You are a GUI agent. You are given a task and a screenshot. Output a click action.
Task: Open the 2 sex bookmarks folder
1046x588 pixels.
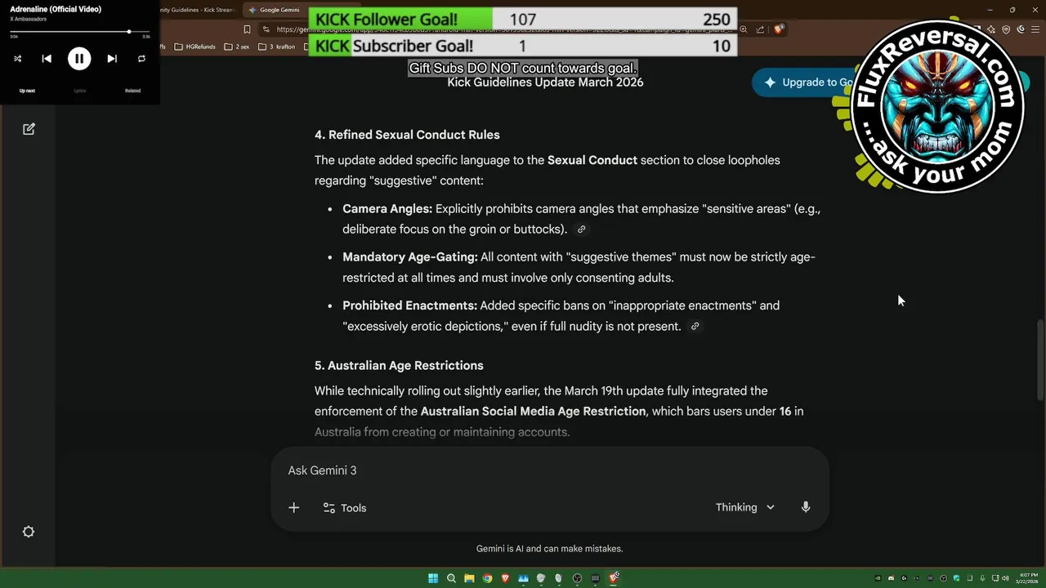(237, 47)
